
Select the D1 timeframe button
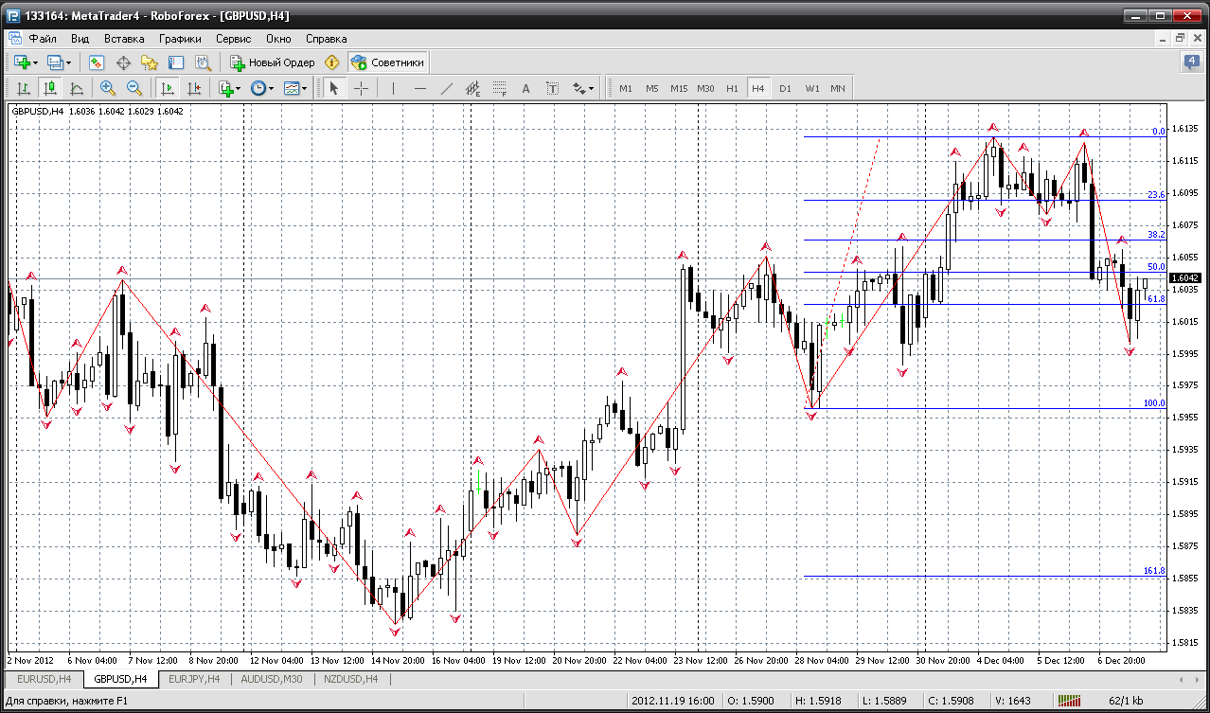785,88
